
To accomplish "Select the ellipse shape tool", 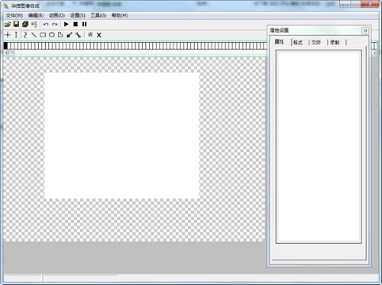I will click(52, 34).
